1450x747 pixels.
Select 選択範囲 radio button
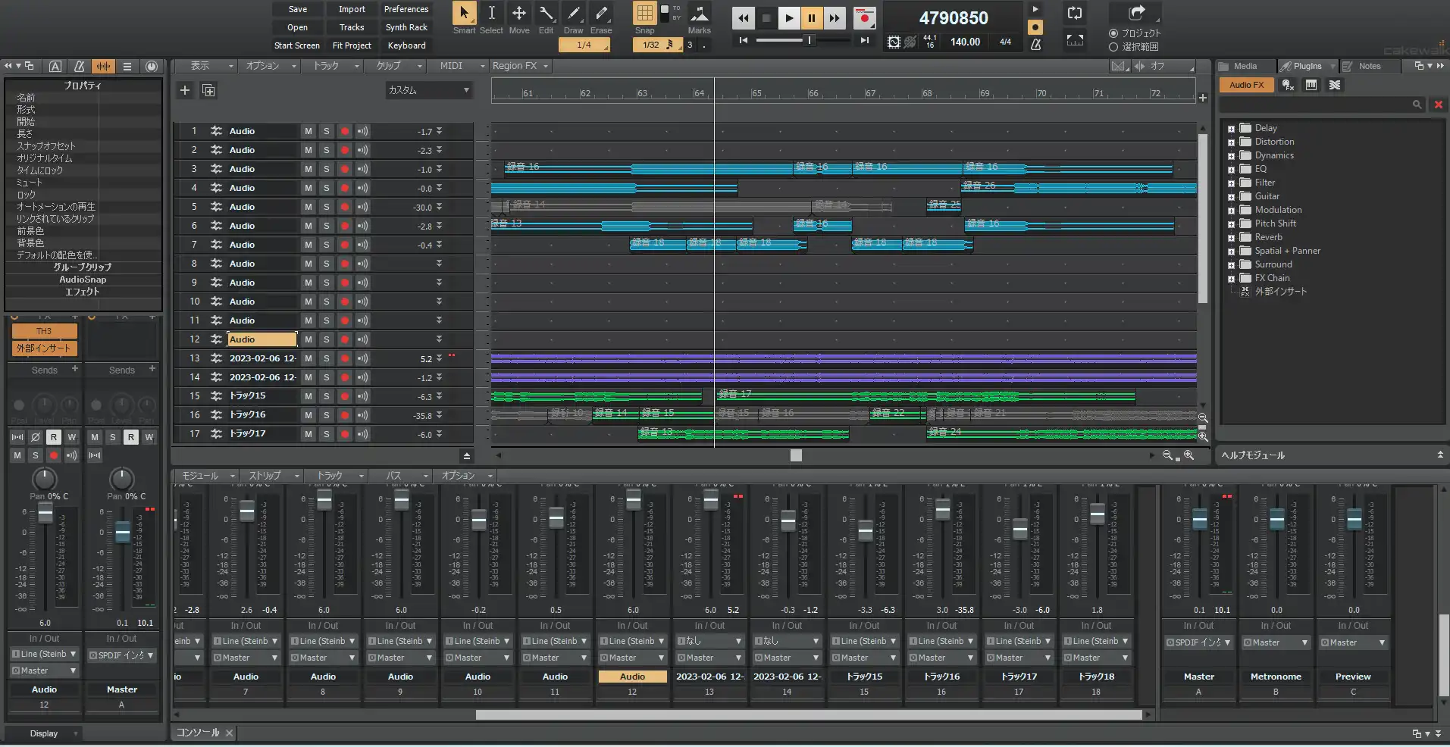tap(1113, 47)
